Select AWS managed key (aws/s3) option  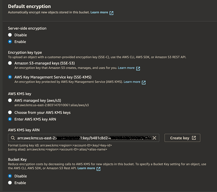tap(10, 100)
